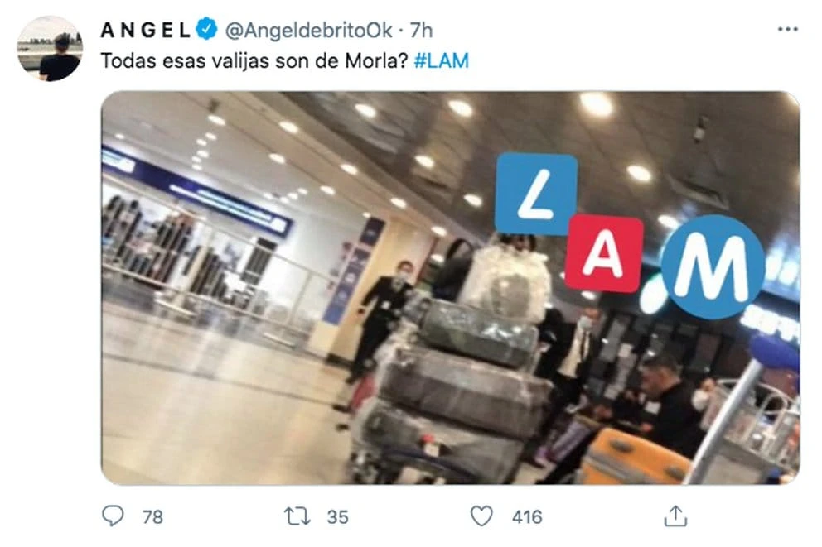
Task: Click the 416 likes count
Action: point(527,517)
